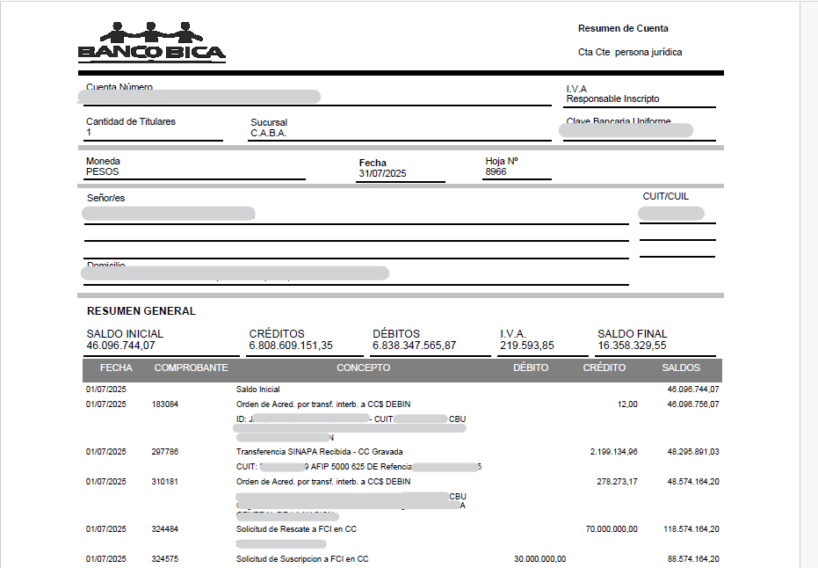Select the credit amount 2.199.134,96
This screenshot has height=568, width=818.
click(x=613, y=452)
